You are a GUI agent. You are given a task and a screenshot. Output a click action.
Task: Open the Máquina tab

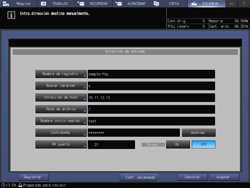coord(19,3)
